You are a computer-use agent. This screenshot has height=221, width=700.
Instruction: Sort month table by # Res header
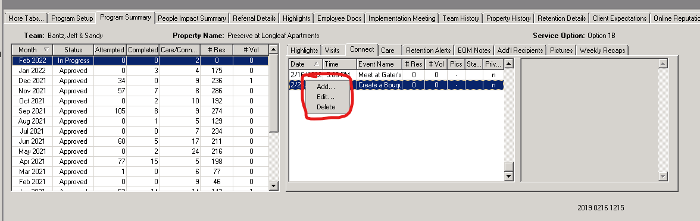(x=217, y=49)
